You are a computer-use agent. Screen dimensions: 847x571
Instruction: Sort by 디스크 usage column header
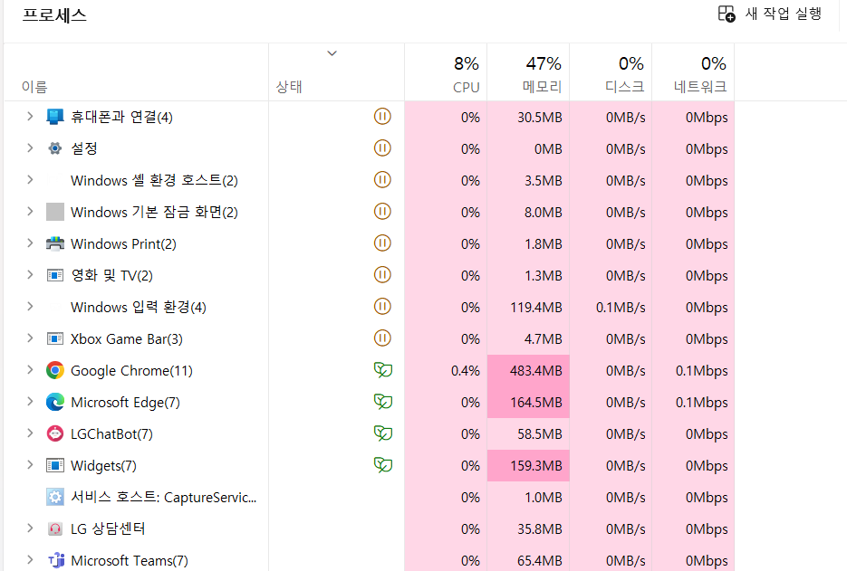pos(611,72)
